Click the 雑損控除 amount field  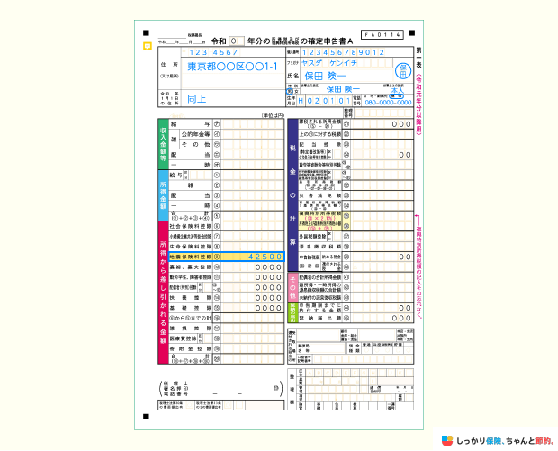[252, 329]
